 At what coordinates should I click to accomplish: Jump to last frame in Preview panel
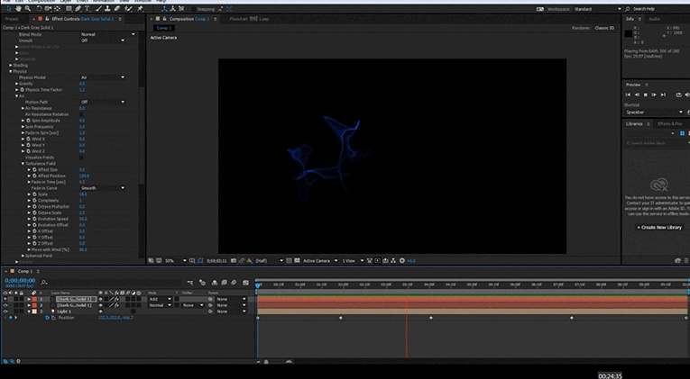(663, 95)
